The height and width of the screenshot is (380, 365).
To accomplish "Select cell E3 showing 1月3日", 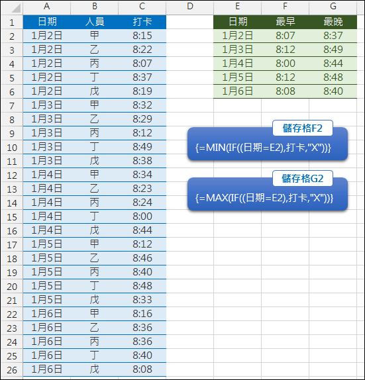I will coord(237,50).
